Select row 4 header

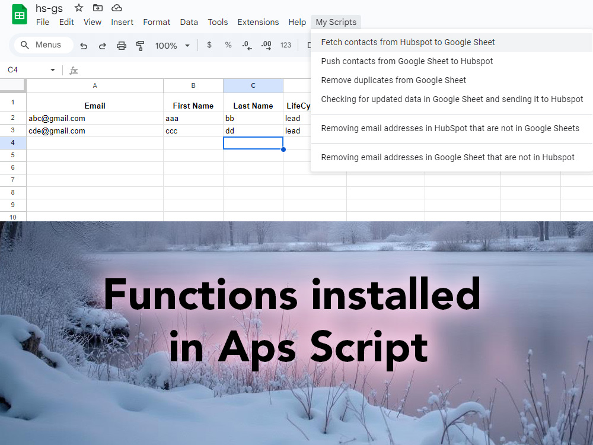click(13, 142)
